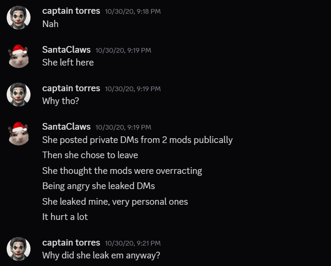Image resolution: width=331 pixels, height=266 pixels.
Task: Select the "Then she chose to leave" message
Action: [90, 155]
